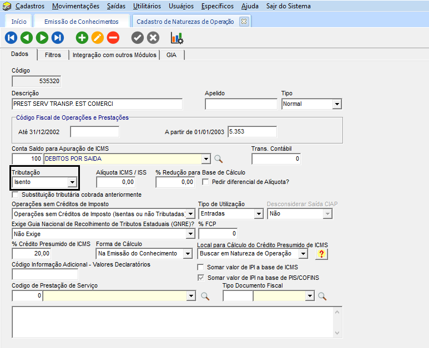Click the Até 31/12/2002 CFOP field
Image resolution: width=429 pixels, height=348 pixels.
click(x=95, y=132)
